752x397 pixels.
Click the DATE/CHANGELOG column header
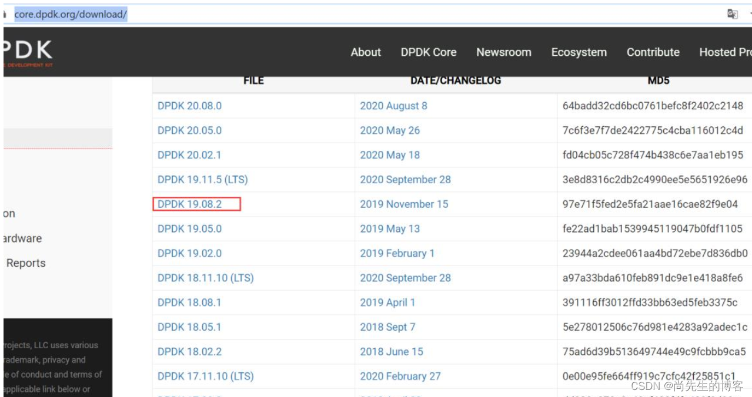coord(456,80)
